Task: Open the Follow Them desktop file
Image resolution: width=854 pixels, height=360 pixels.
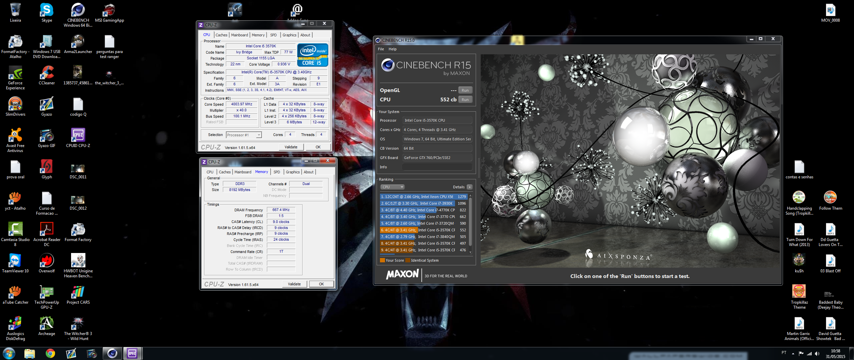Action: pos(830,201)
